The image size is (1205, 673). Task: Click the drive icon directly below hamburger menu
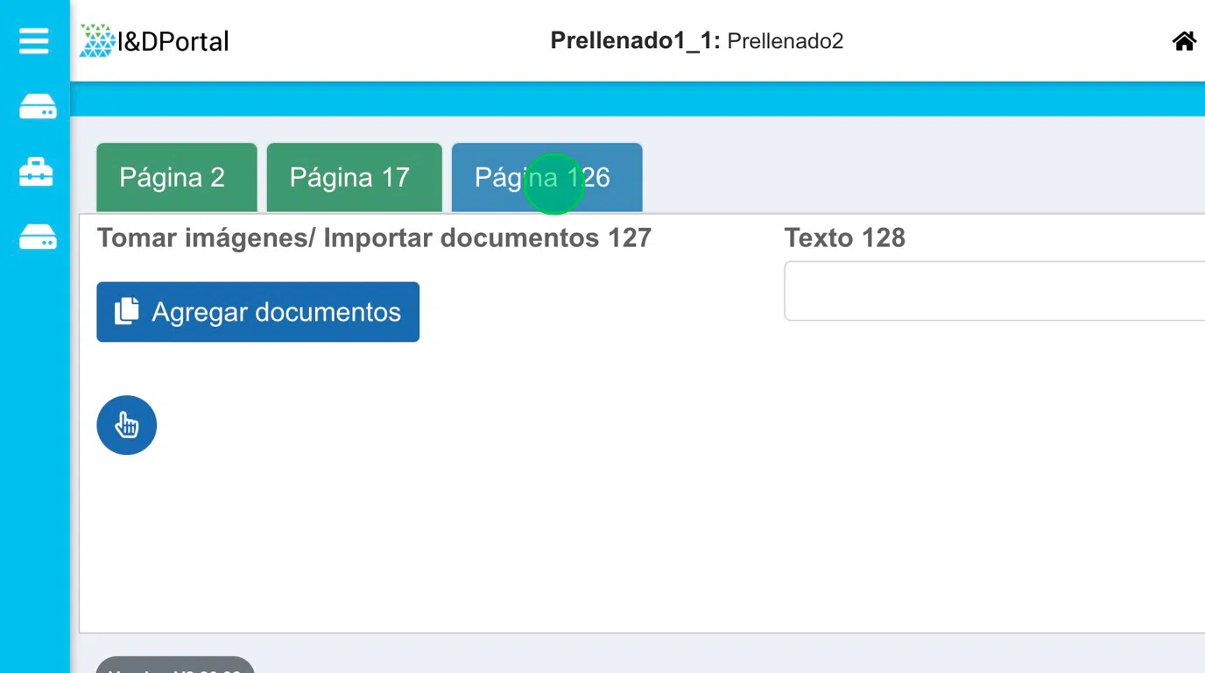click(38, 107)
